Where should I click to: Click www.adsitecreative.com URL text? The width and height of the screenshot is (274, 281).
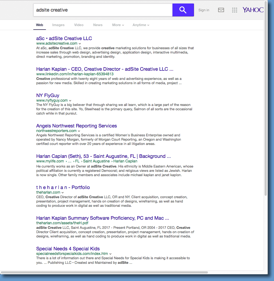pyautogui.click(x=57, y=43)
